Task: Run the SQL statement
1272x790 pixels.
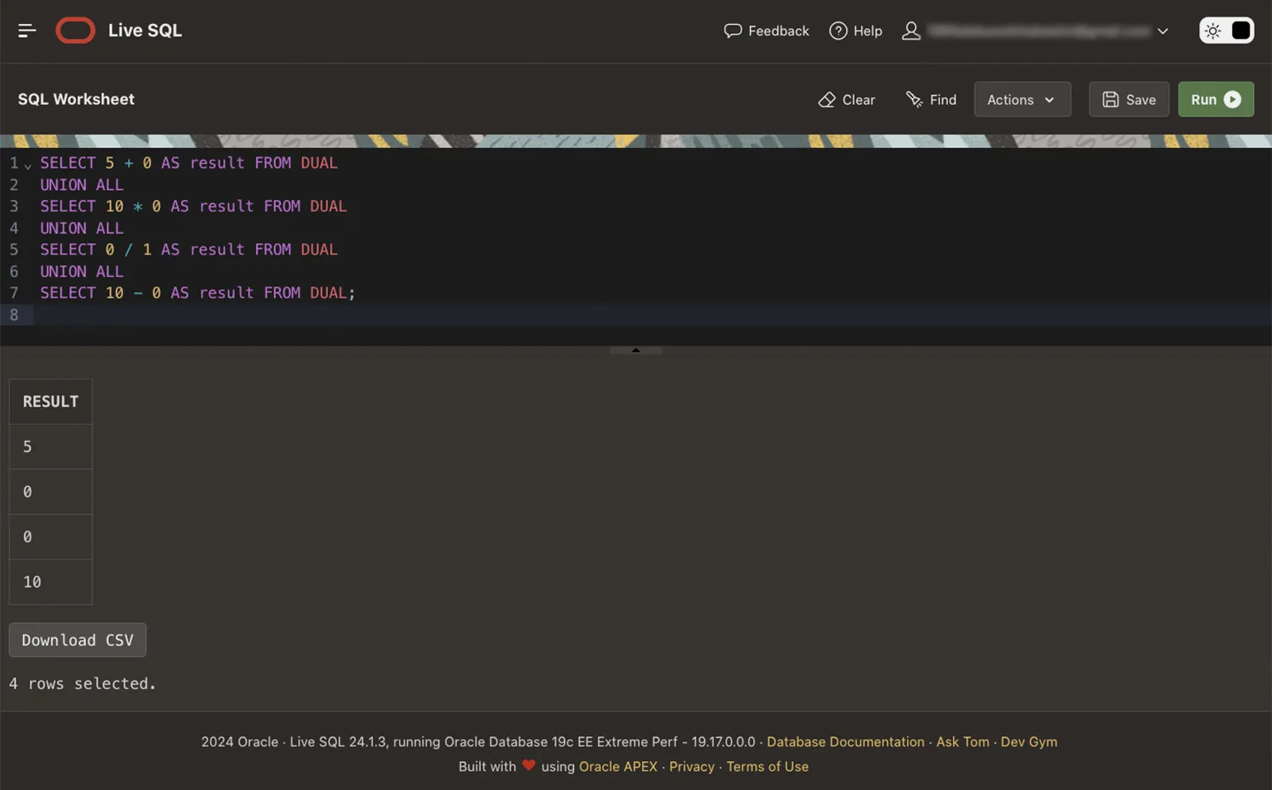Action: click(1215, 99)
